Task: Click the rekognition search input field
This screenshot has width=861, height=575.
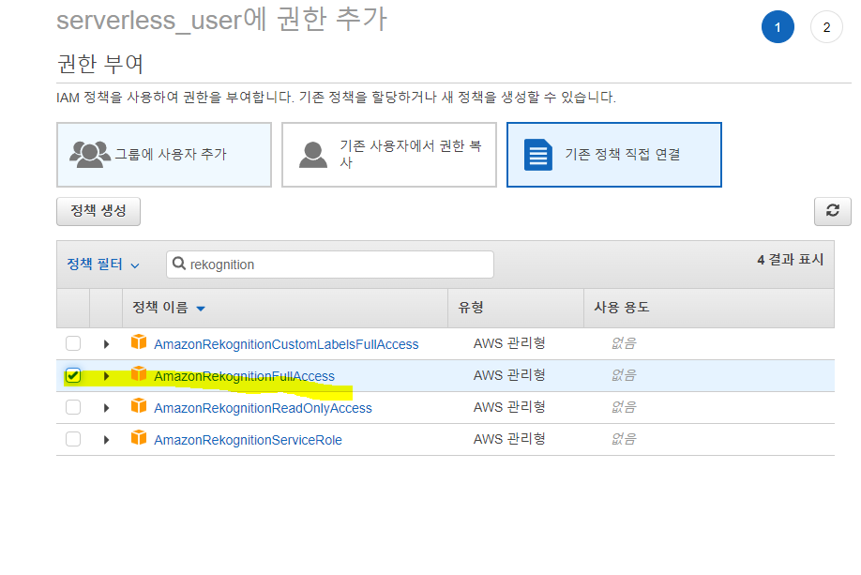Action: [330, 265]
